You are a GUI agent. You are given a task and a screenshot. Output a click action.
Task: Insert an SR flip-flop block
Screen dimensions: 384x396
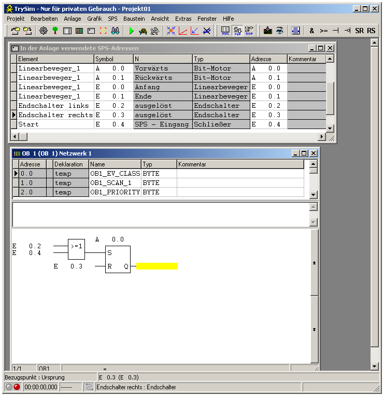(359, 31)
